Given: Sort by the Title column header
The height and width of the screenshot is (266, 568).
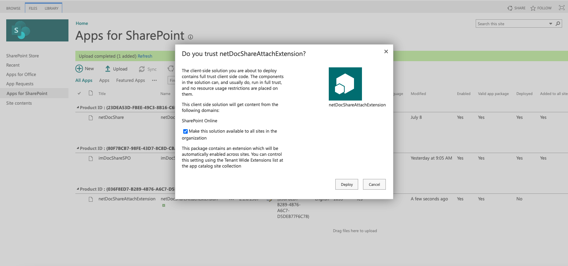Looking at the screenshot, I should click(x=102, y=94).
